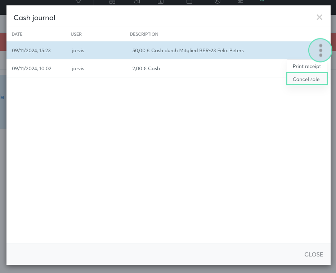
Task: Open the sliders icon in the top bar
Action: (x=241, y=1)
